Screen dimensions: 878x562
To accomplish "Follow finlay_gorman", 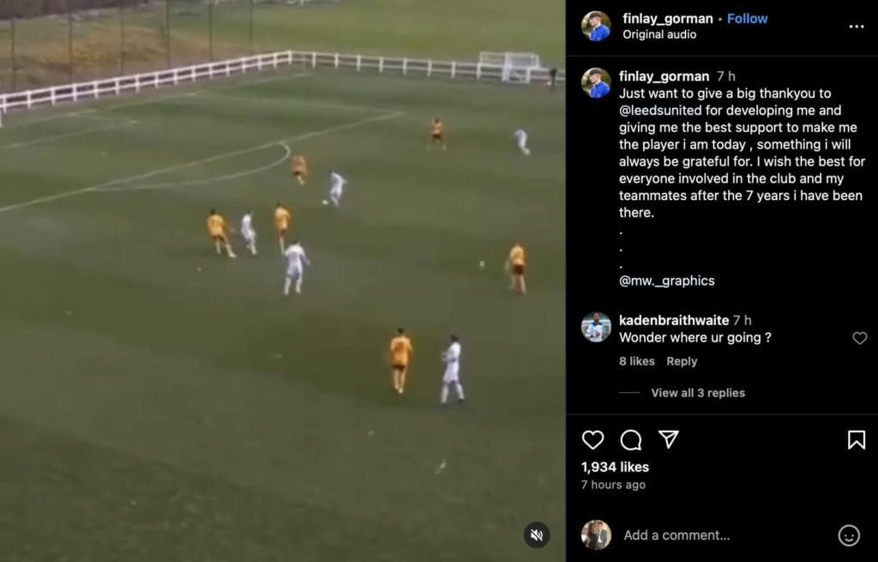I will (747, 19).
